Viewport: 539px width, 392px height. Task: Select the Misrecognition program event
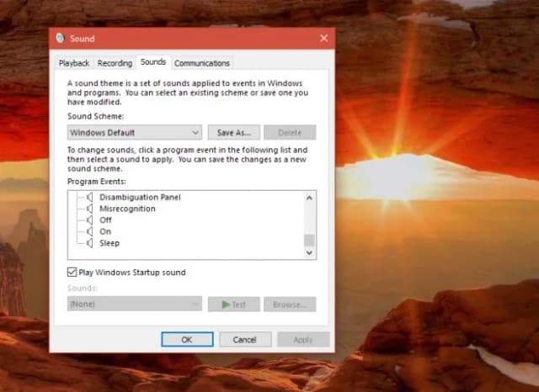click(x=127, y=209)
